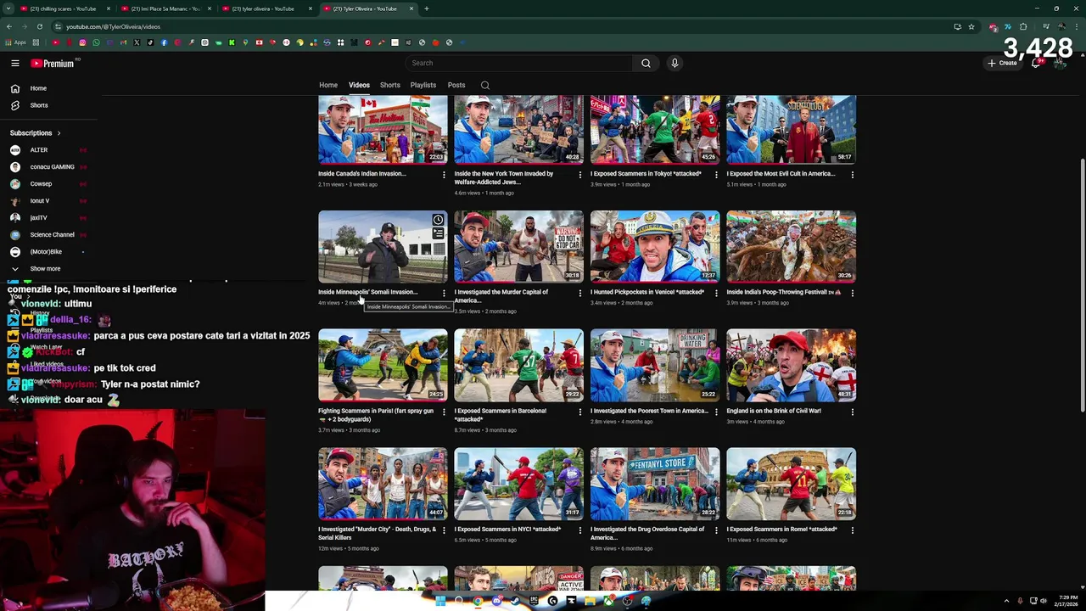Open options for New York Town video
Screen dimensions: 1086x611
[579, 175]
